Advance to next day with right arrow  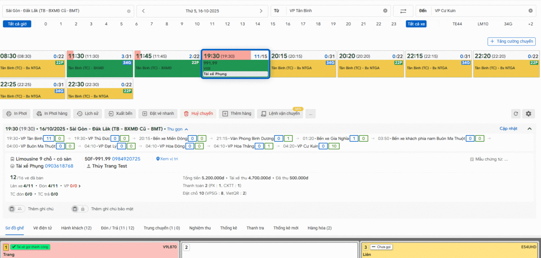coord(261,11)
